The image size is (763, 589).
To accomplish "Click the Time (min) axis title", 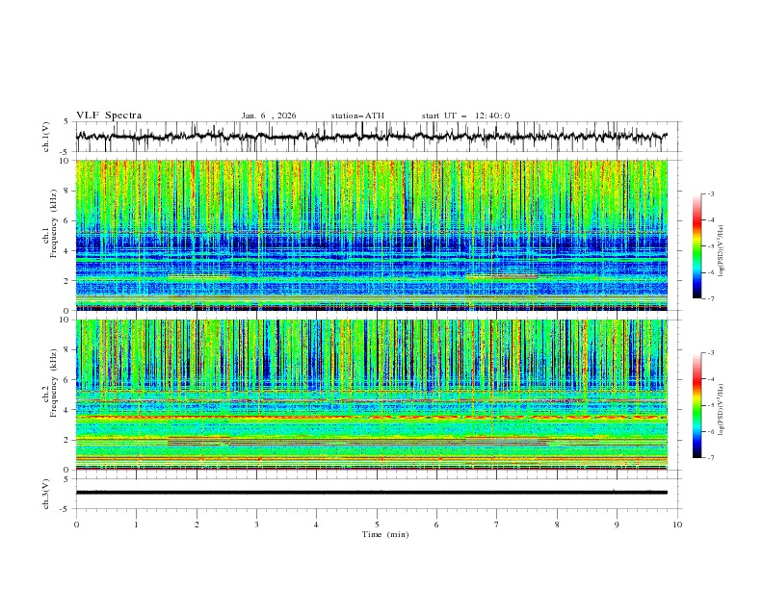I will click(383, 533).
